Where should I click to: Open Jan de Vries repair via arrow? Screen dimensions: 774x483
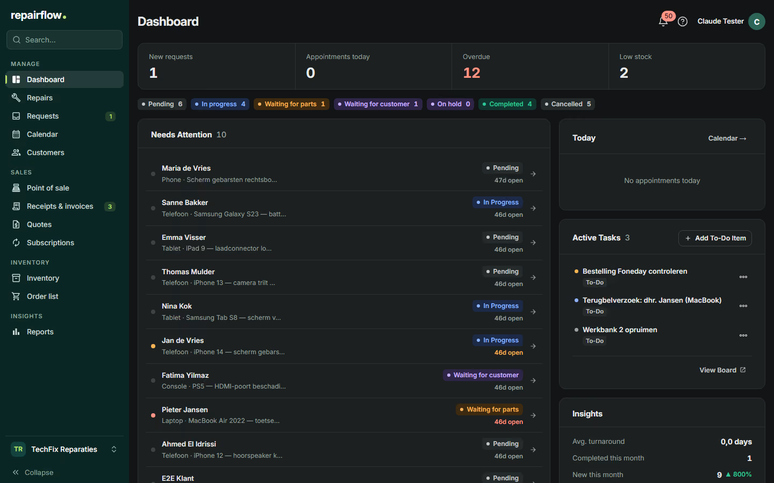pos(533,346)
